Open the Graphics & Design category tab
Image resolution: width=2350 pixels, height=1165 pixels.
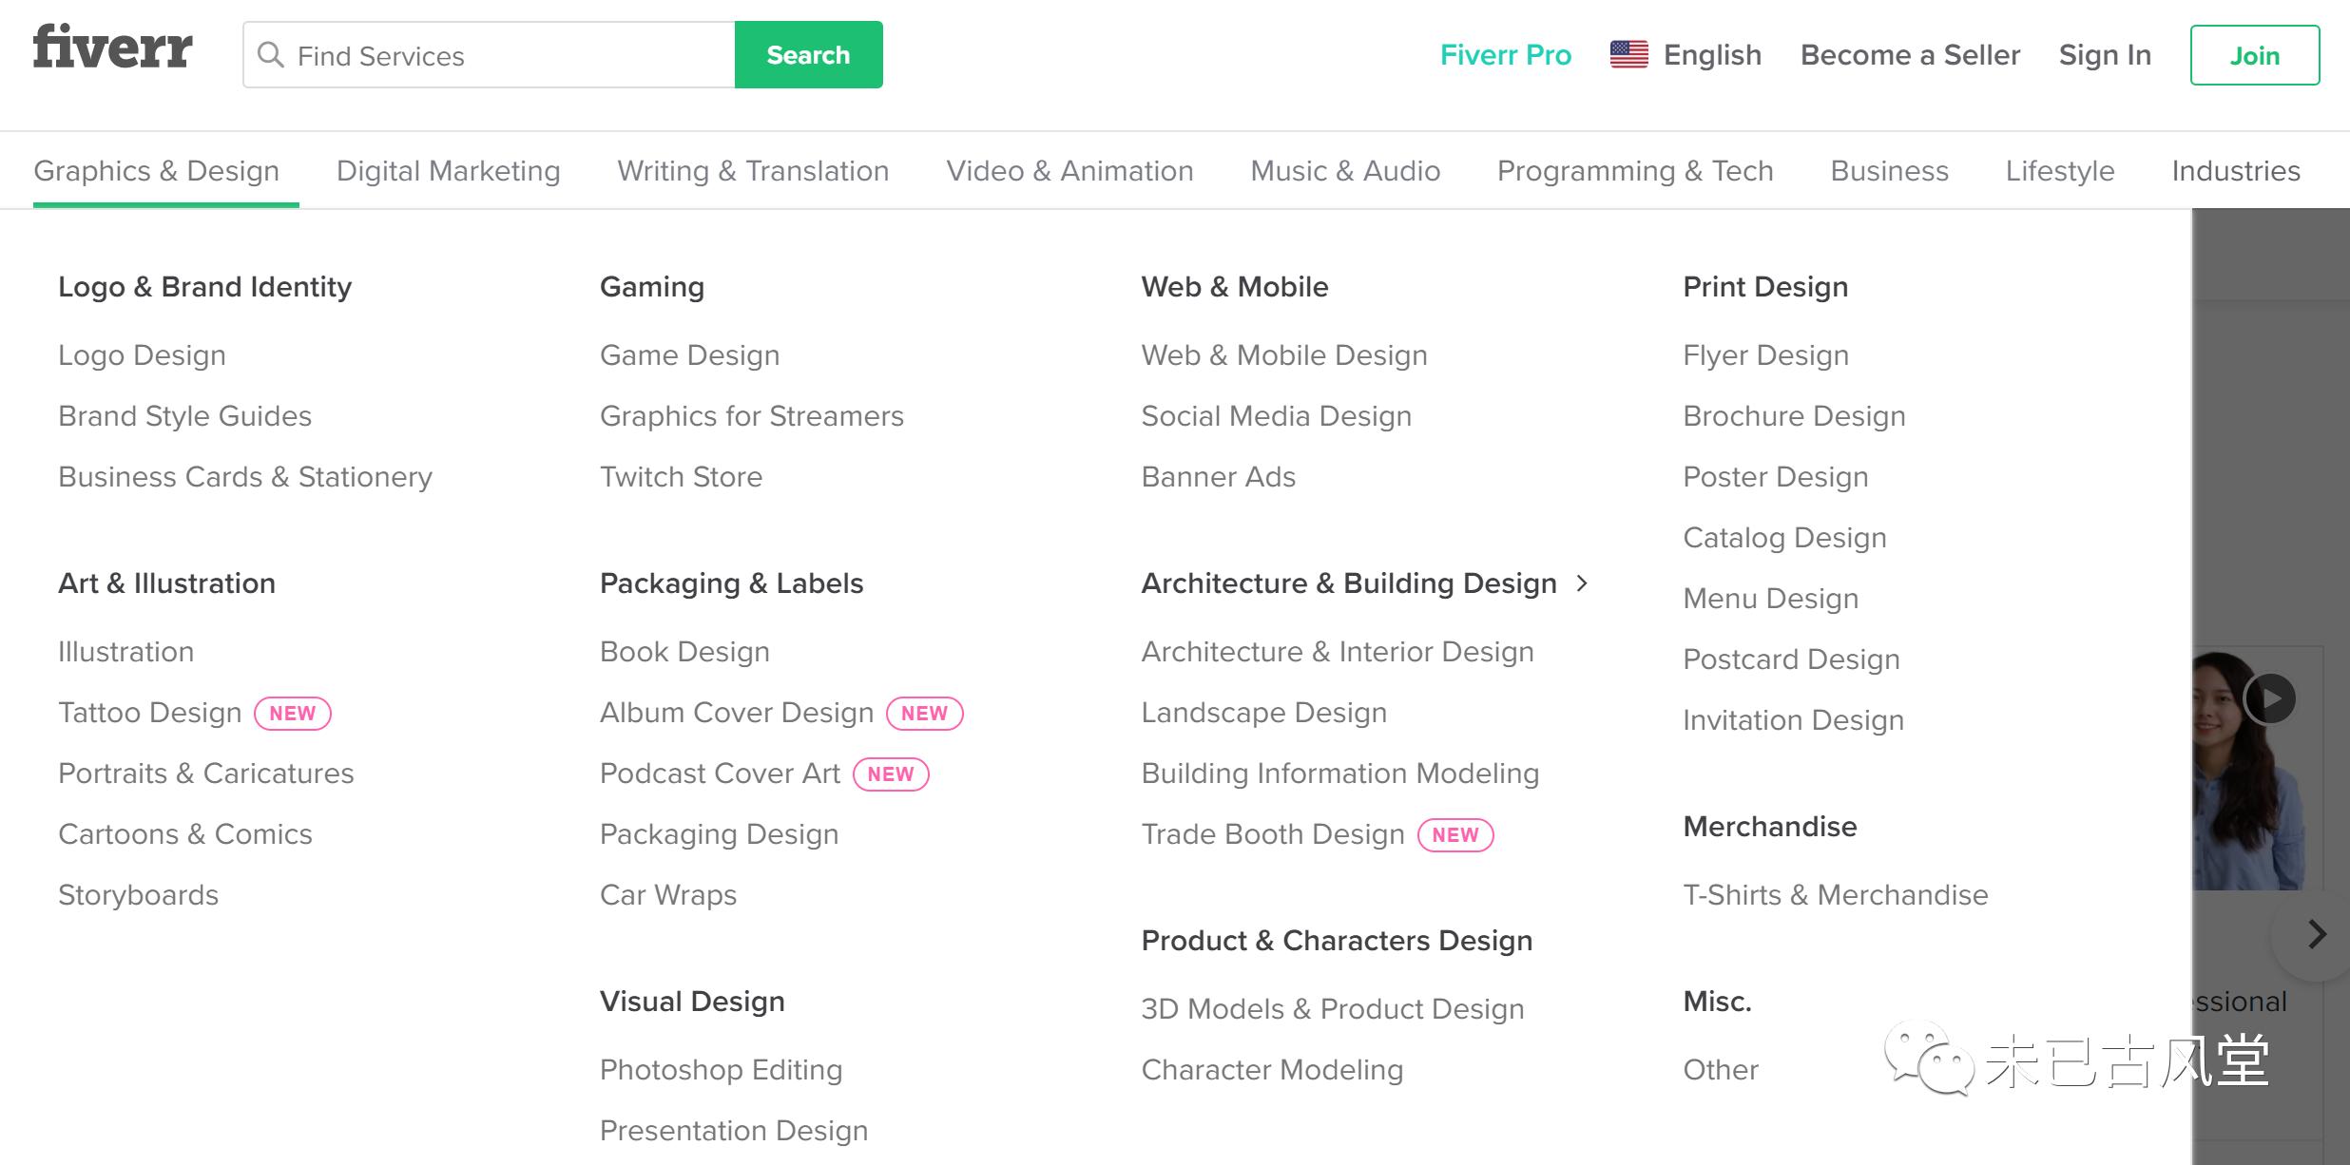click(x=156, y=171)
